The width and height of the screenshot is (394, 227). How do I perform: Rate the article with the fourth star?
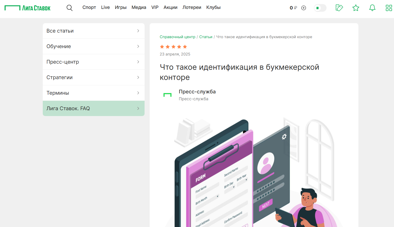point(179,47)
